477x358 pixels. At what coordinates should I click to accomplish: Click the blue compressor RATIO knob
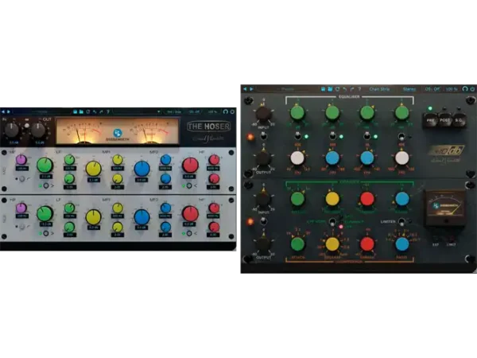point(402,244)
